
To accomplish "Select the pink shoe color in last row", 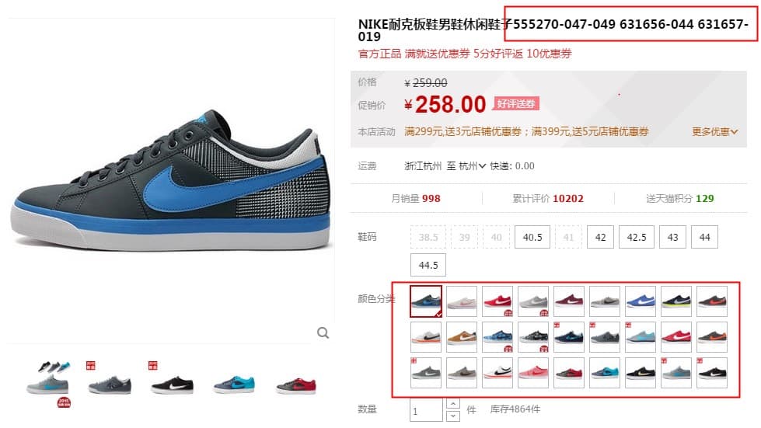I will (x=533, y=372).
